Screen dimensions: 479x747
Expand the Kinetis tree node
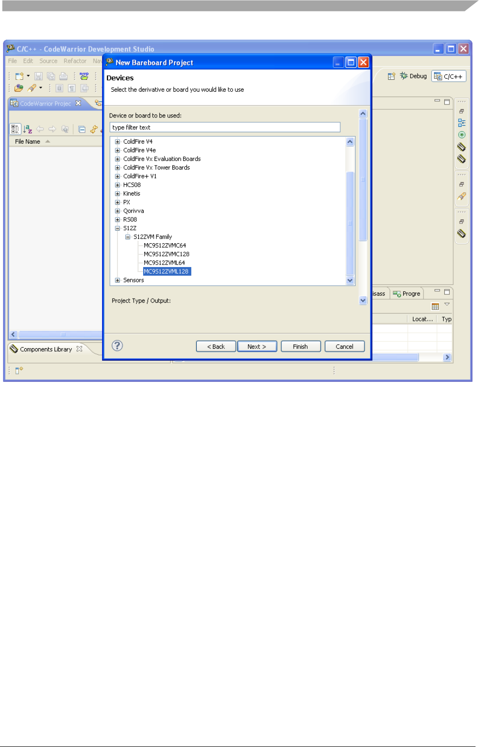(x=117, y=194)
